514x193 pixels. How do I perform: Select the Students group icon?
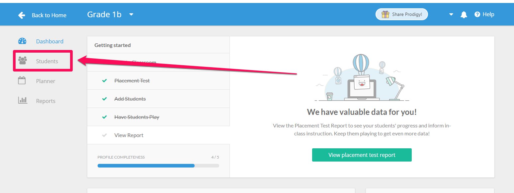point(22,61)
